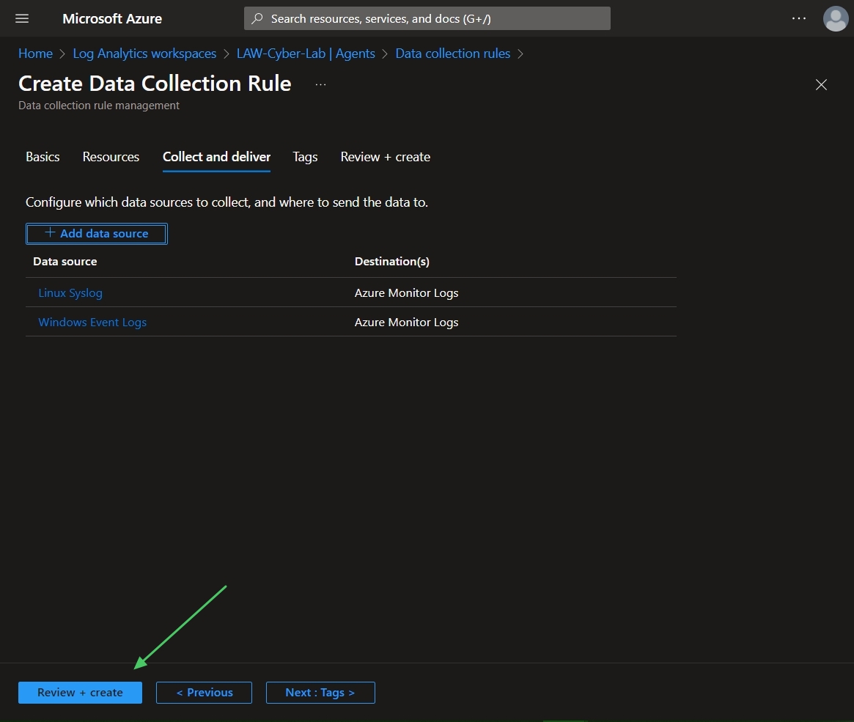Image resolution: width=854 pixels, height=722 pixels.
Task: Open Log Analytics workspaces breadcrumb
Action: click(144, 54)
